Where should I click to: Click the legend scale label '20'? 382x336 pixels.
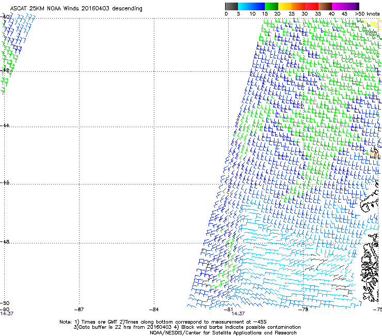[x=278, y=14]
